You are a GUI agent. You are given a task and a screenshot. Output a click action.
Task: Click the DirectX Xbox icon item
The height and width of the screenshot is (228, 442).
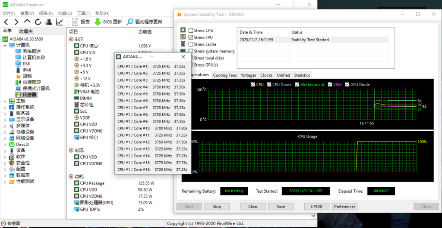pyautogui.click(x=19, y=144)
